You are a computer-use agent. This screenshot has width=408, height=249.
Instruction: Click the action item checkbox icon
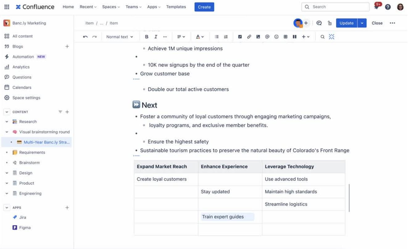point(240,37)
